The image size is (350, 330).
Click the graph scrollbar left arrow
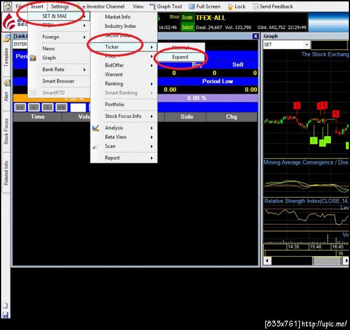tap(267, 261)
